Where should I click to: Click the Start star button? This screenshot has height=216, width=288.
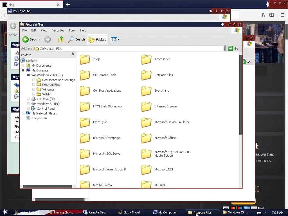coord(5,212)
